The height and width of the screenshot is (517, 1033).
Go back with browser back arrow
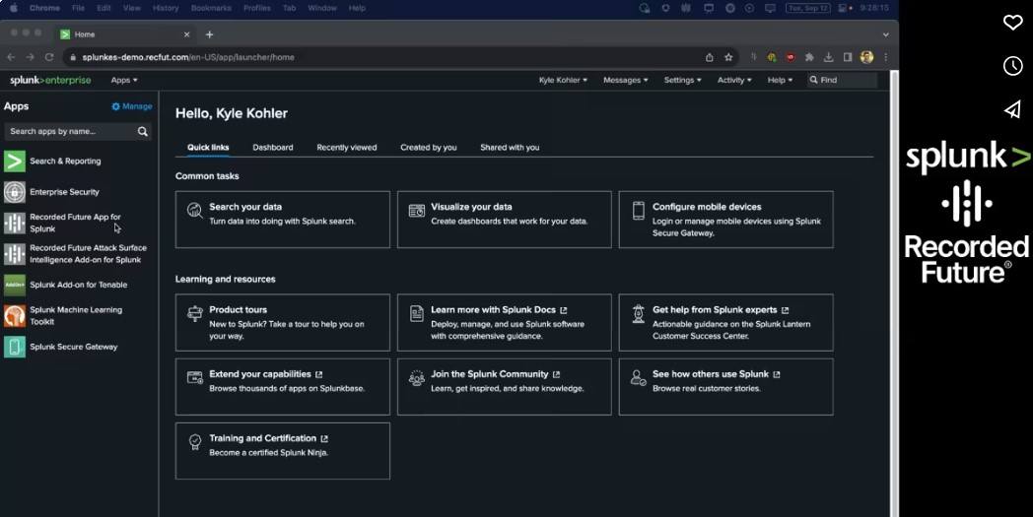pos(11,57)
